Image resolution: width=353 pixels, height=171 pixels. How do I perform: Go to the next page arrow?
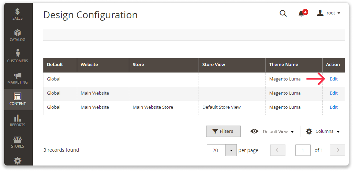pos(337,150)
